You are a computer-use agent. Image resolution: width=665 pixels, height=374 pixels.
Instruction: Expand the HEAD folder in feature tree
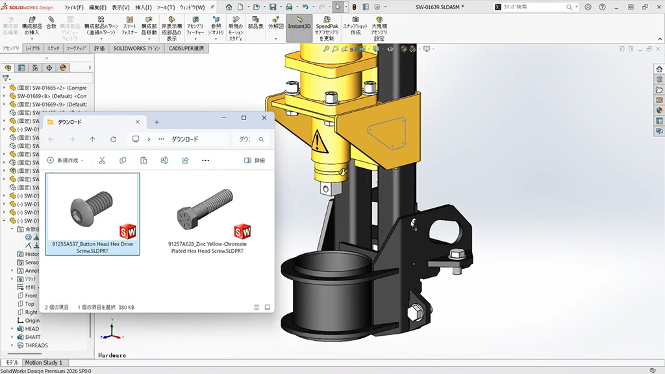tap(12, 329)
